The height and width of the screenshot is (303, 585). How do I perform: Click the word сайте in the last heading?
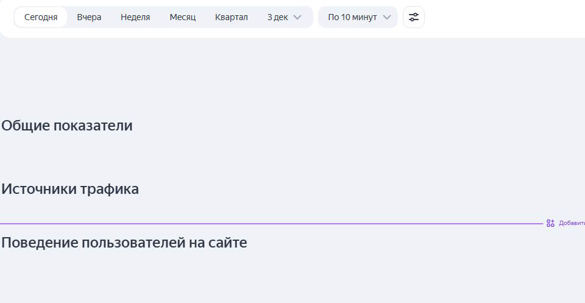(x=227, y=243)
